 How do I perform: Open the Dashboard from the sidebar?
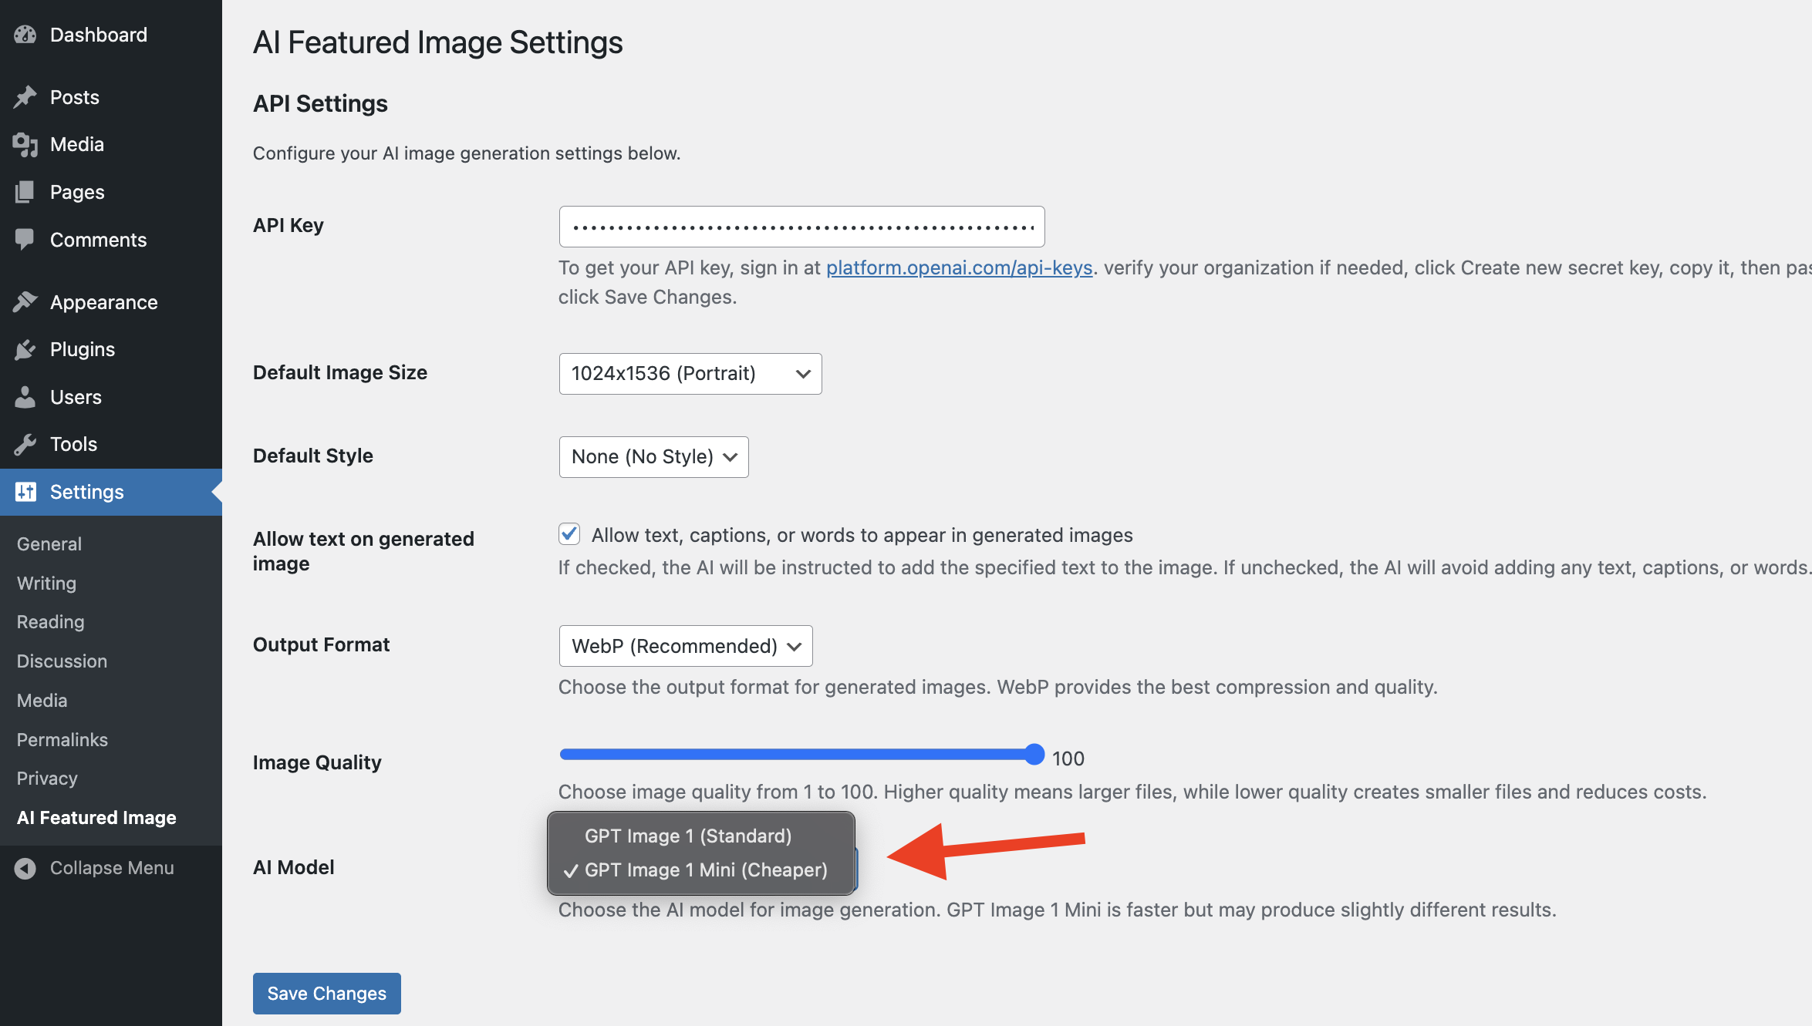pos(26,35)
